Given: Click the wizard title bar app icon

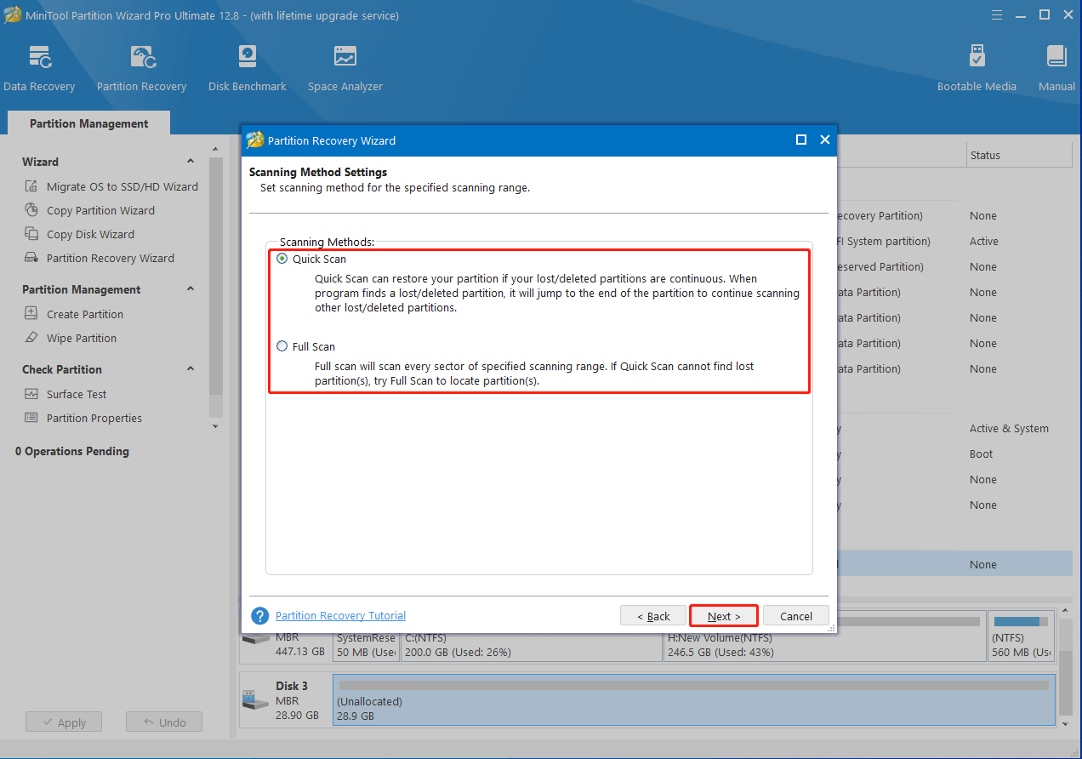Looking at the screenshot, I should [x=254, y=140].
